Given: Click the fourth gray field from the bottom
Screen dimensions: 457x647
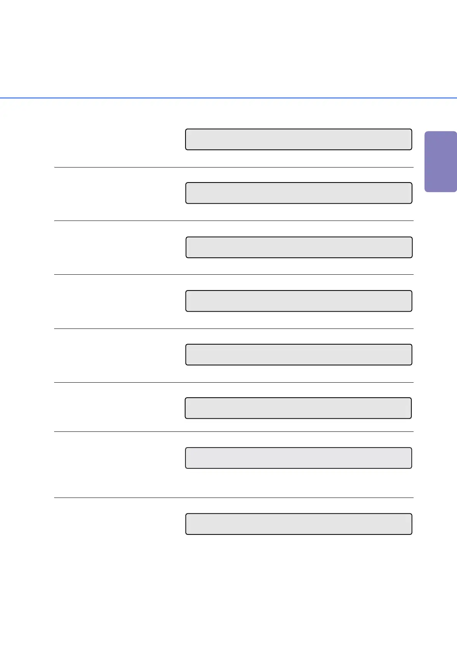Looking at the screenshot, I should coord(298,354).
